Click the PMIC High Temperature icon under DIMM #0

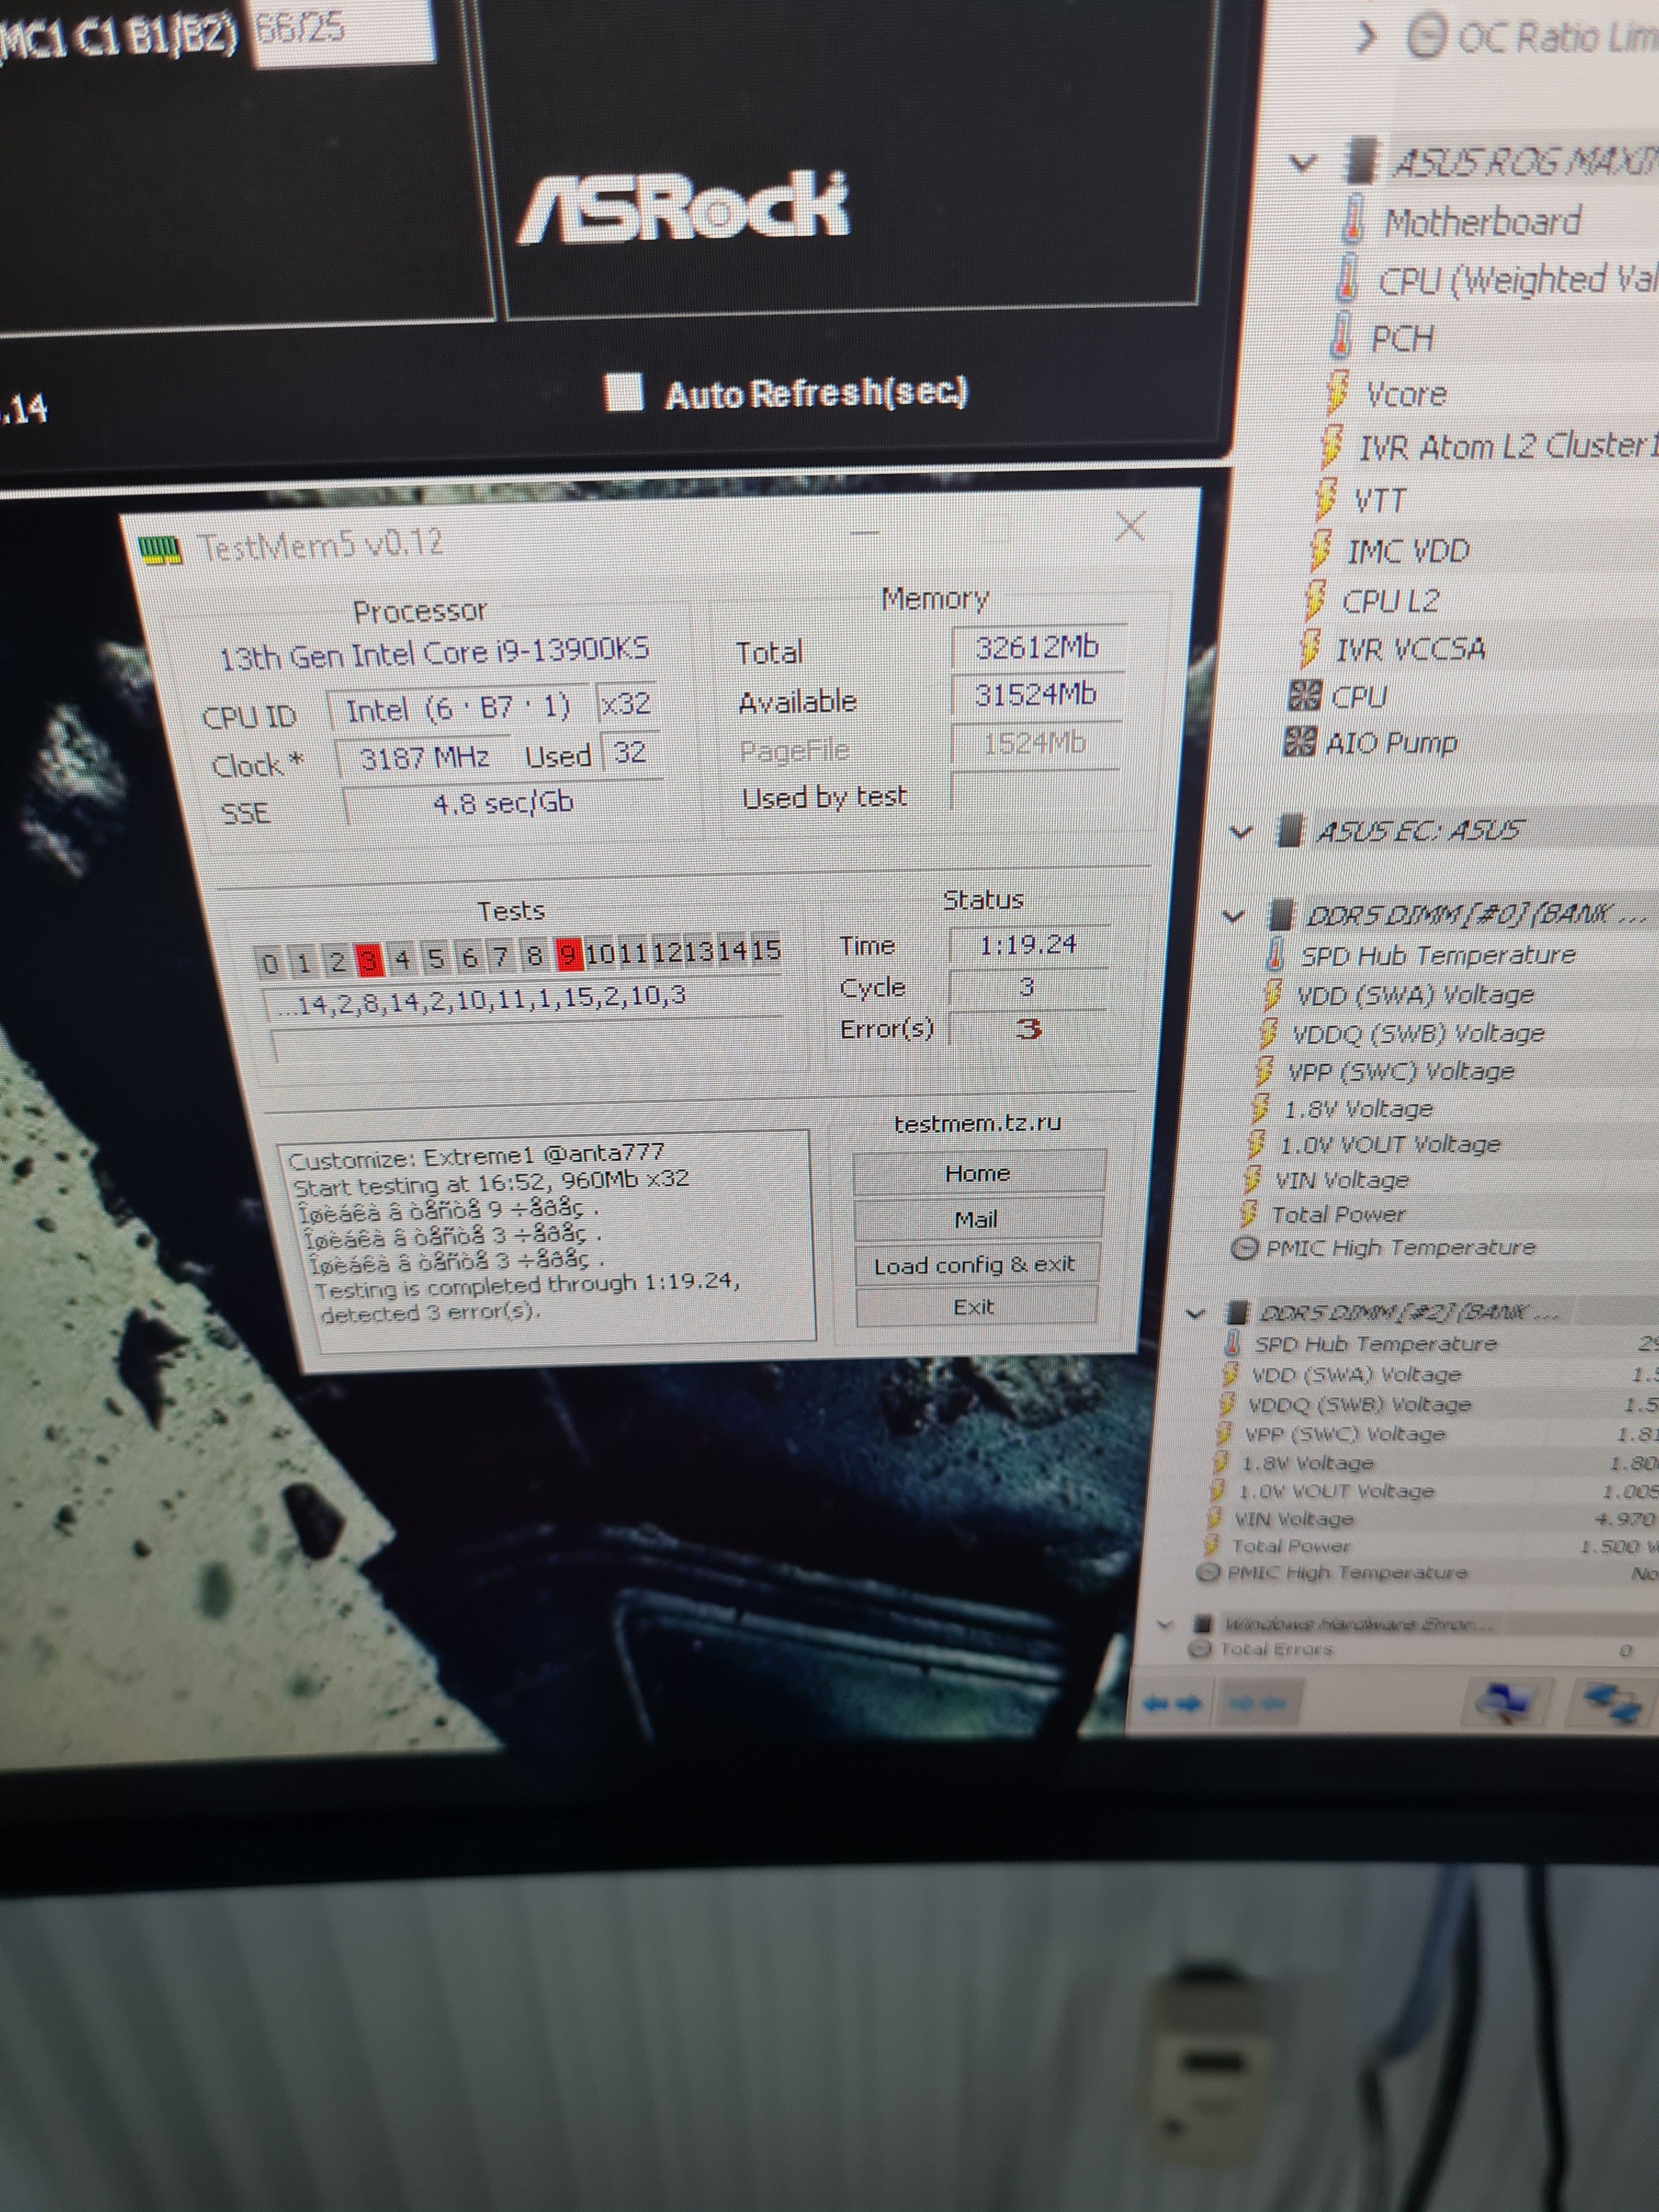pyautogui.click(x=1245, y=1248)
